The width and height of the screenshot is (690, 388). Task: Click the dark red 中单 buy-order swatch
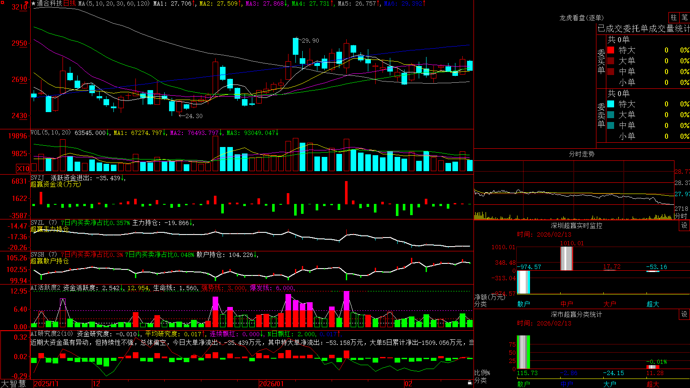(x=611, y=72)
